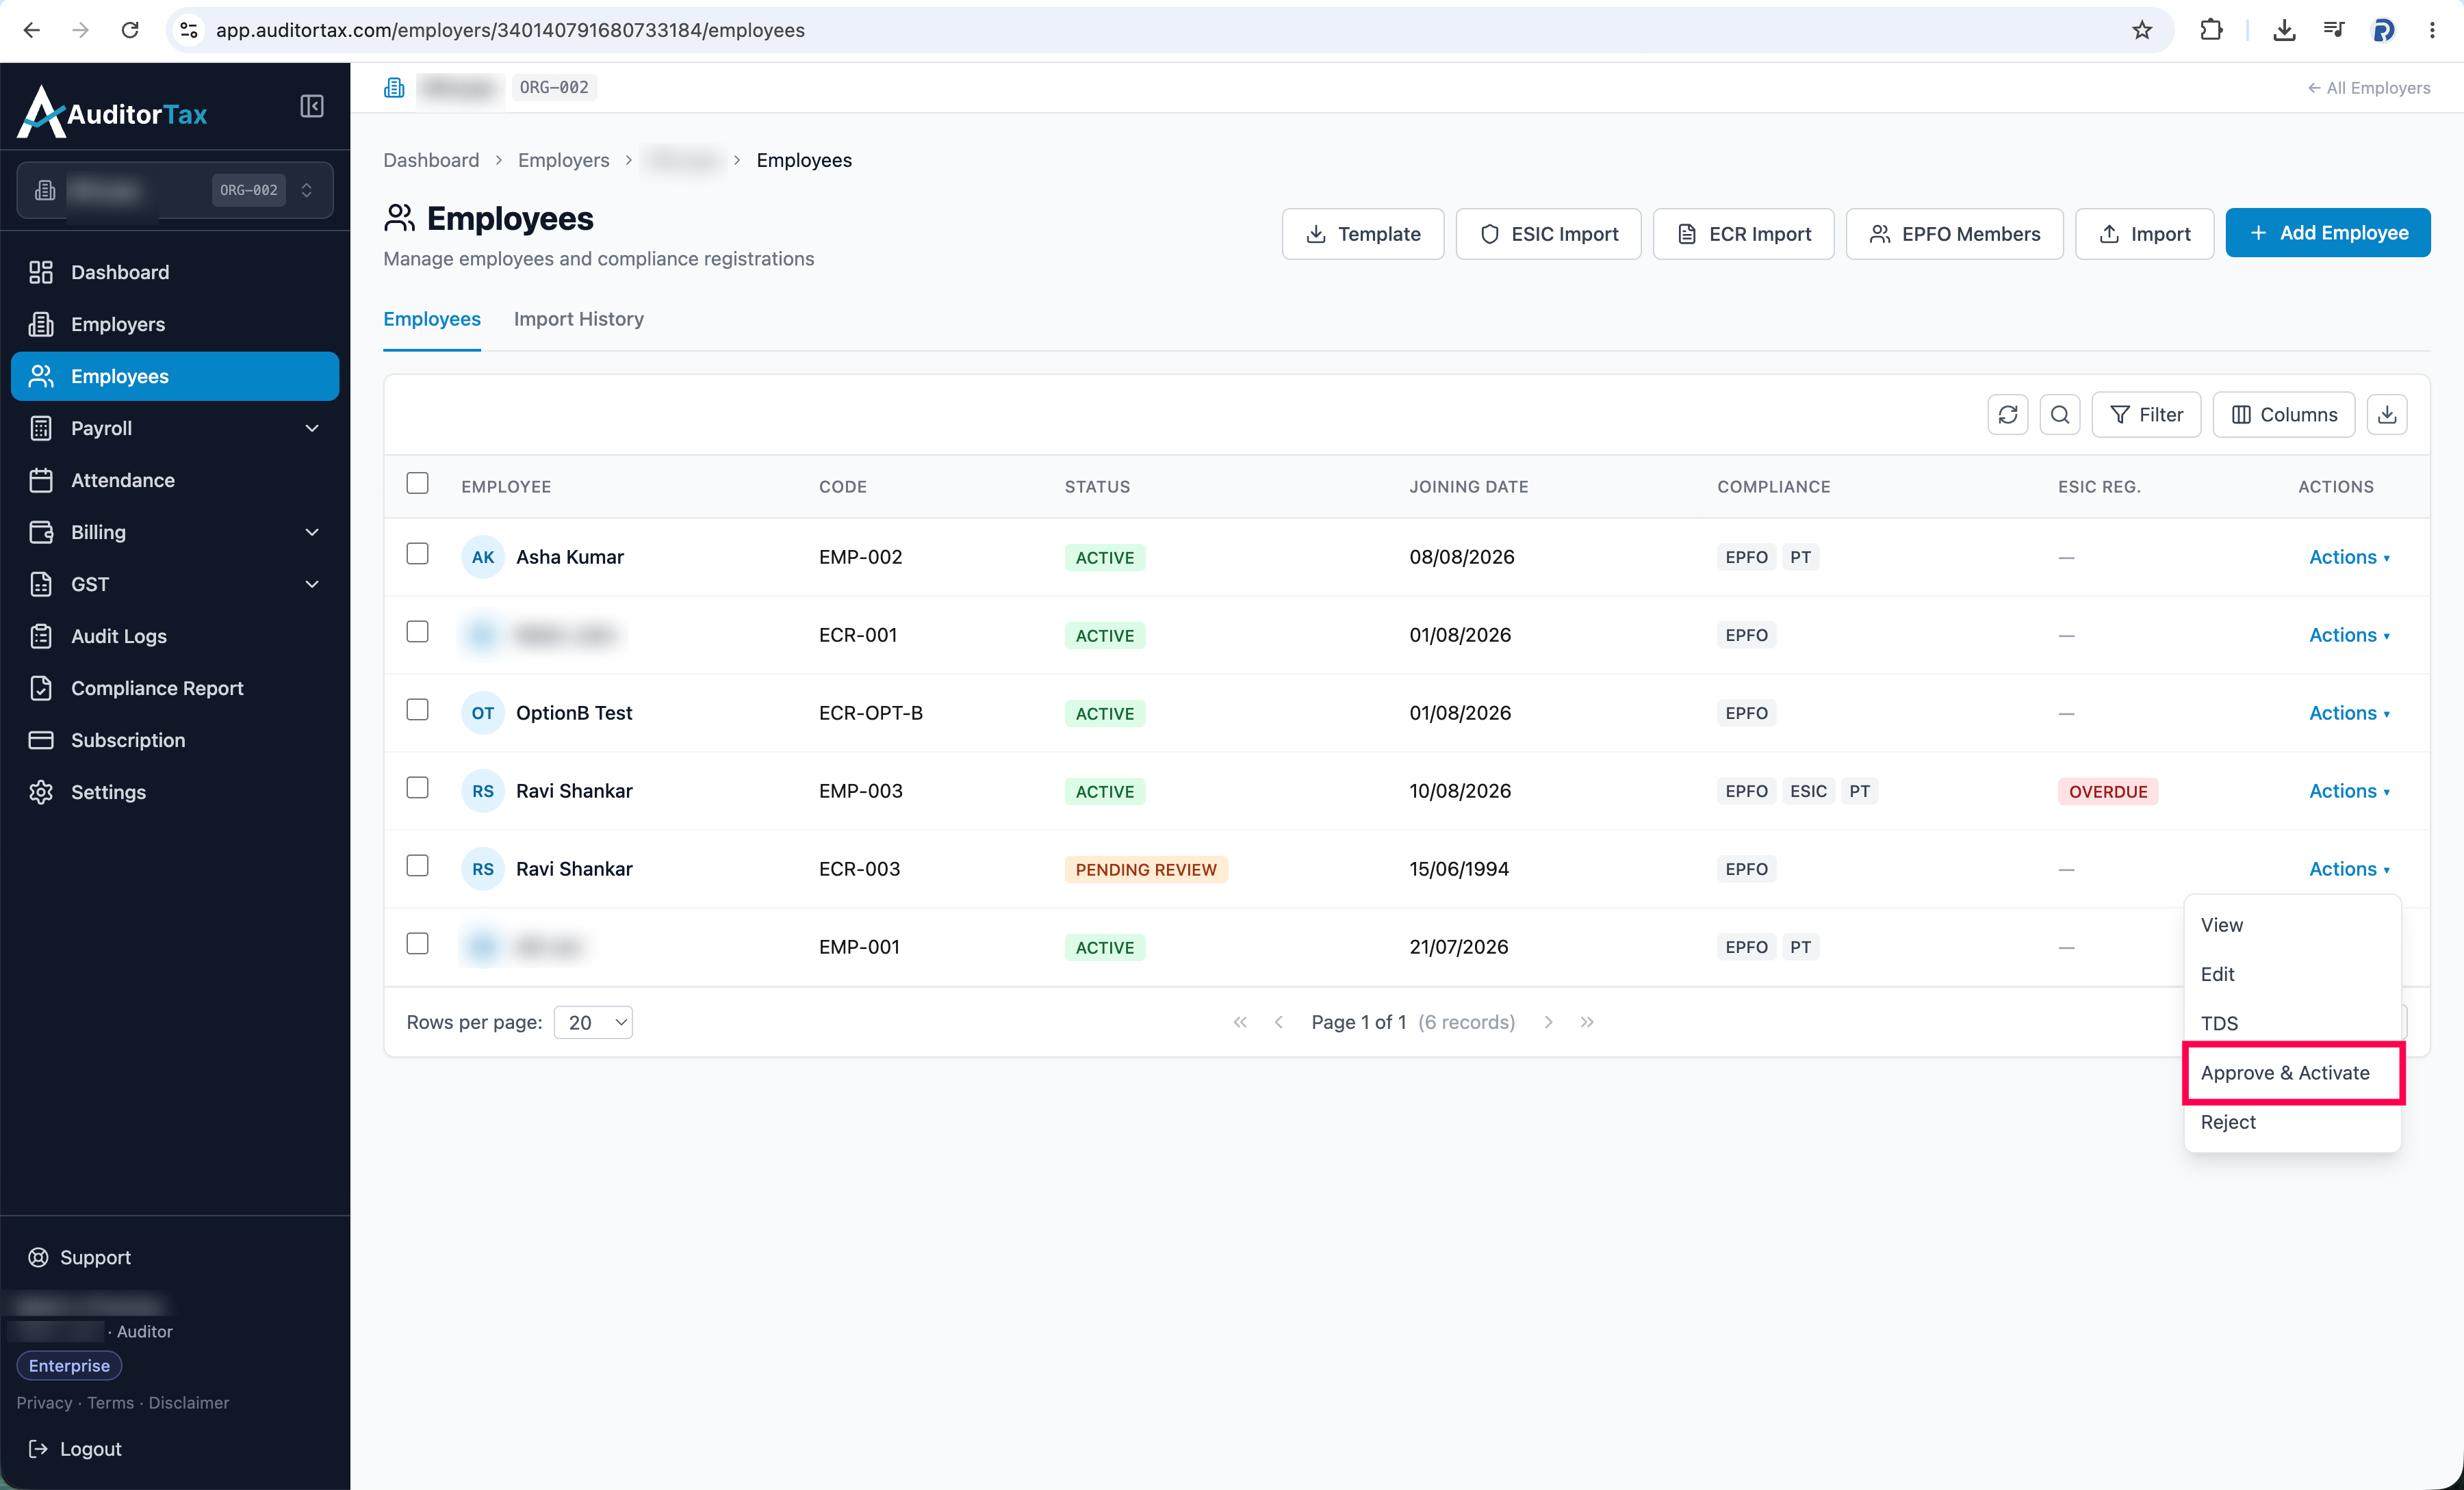Download the table export icon
The width and height of the screenshot is (2464, 1490).
tap(2386, 415)
